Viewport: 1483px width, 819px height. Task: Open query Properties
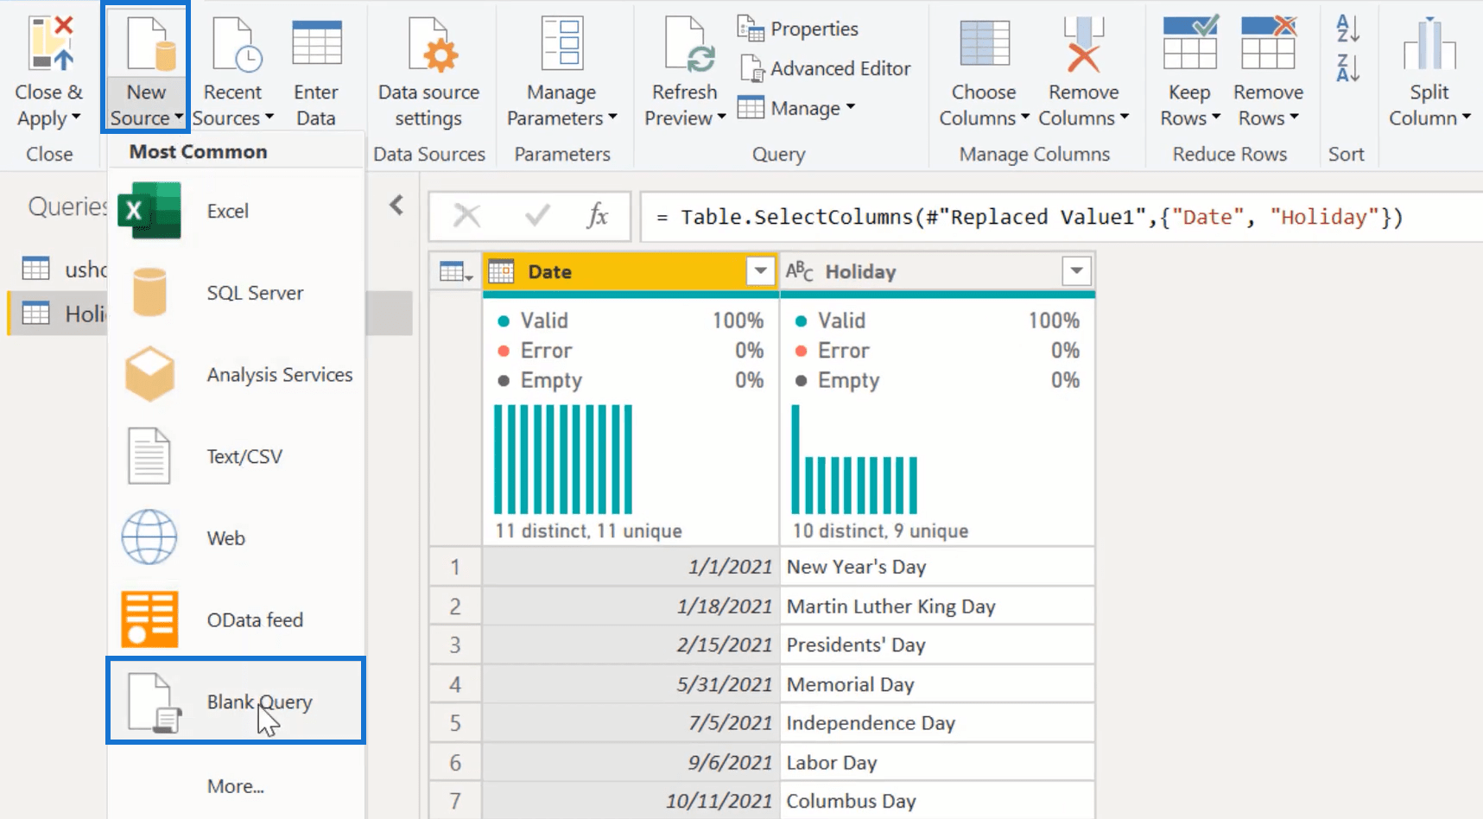(798, 29)
